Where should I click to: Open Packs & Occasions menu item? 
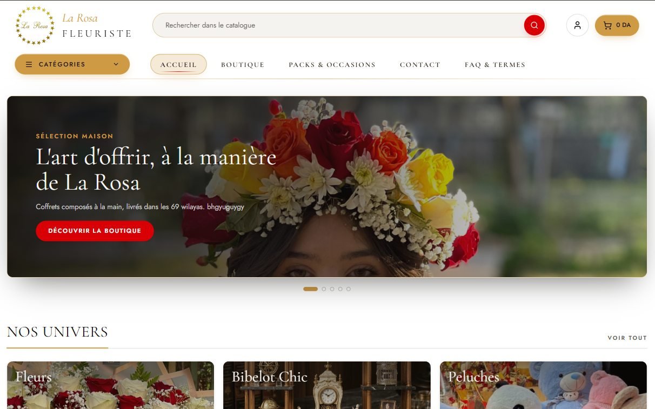pos(332,65)
